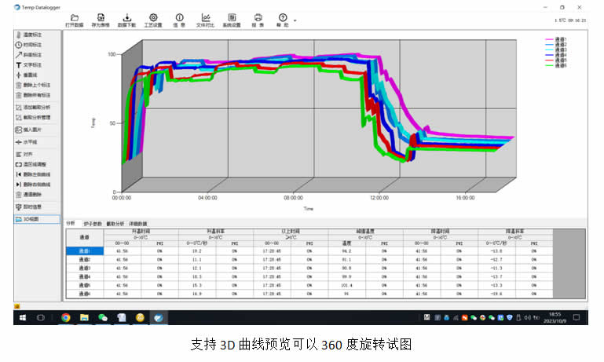Launch Chrome from the taskbar
This screenshot has width=604, height=362.
pos(66,317)
